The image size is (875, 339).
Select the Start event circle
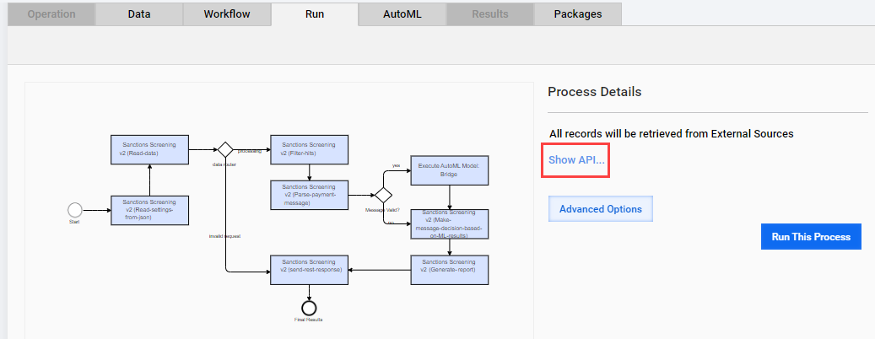(x=75, y=210)
